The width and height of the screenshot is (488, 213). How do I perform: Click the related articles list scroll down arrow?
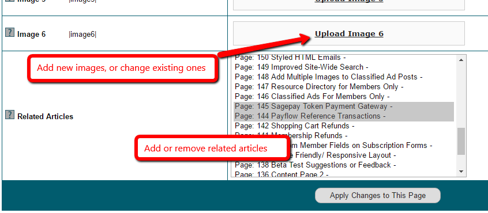point(461,172)
